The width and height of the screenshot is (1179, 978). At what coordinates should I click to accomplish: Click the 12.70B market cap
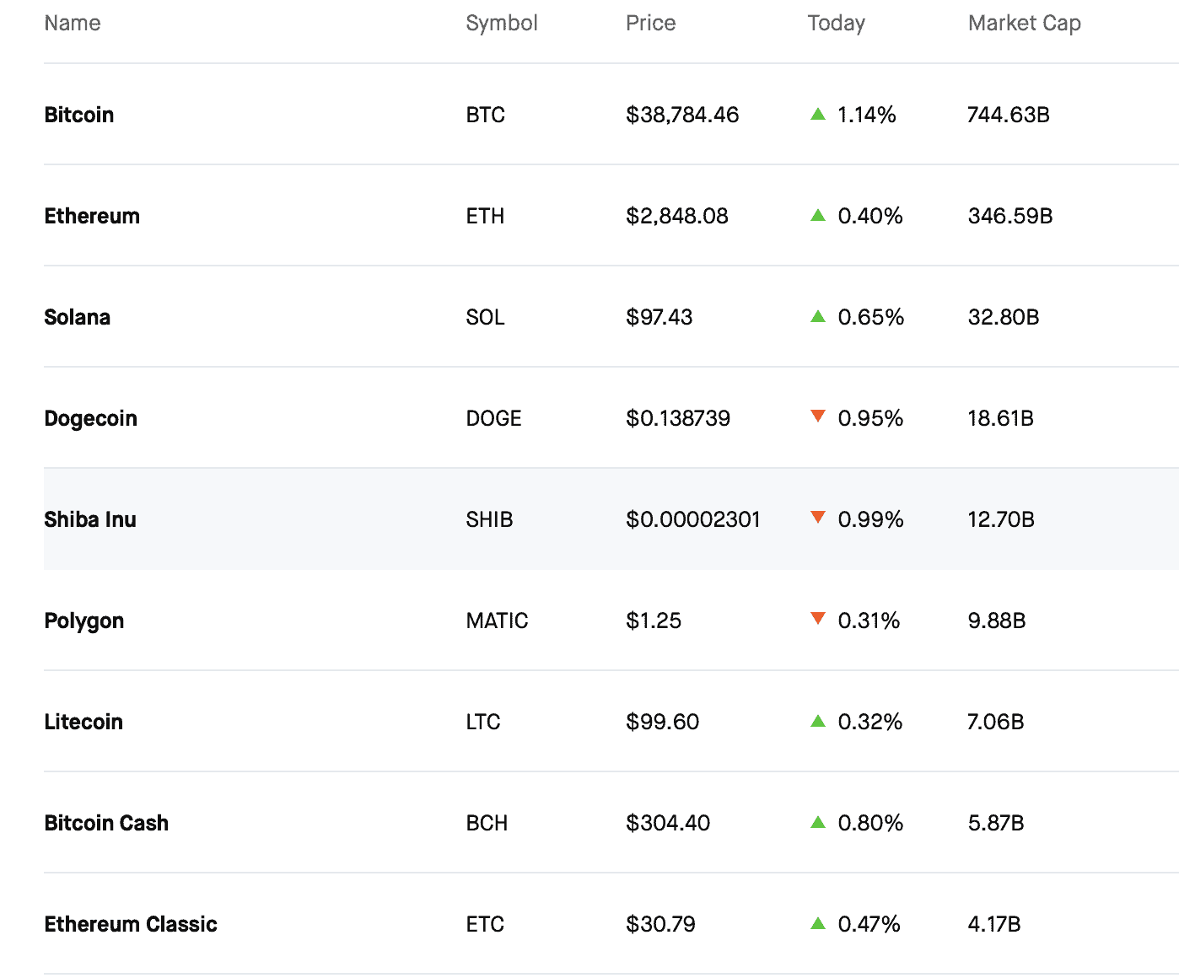pyautogui.click(x=1001, y=519)
